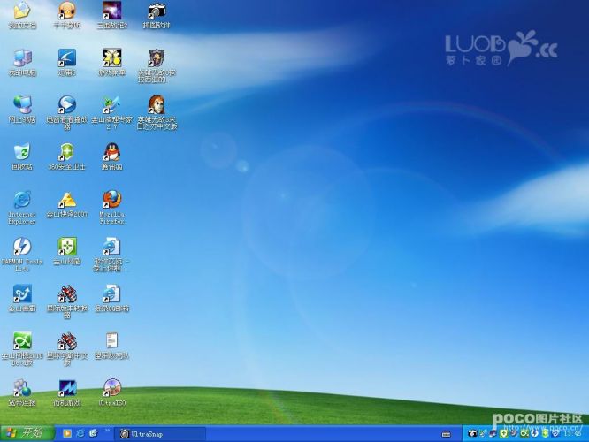589x442 pixels.
Task: Select the 金山快译2007 desktop icon
Action: pyautogui.click(x=66, y=200)
